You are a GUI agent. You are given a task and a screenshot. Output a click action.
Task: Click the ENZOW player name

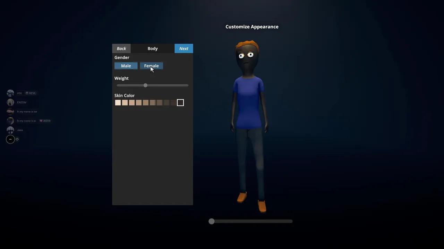coord(22,102)
